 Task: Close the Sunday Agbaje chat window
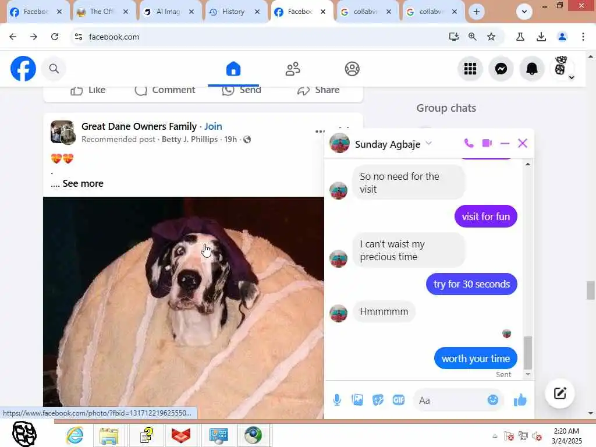523,143
